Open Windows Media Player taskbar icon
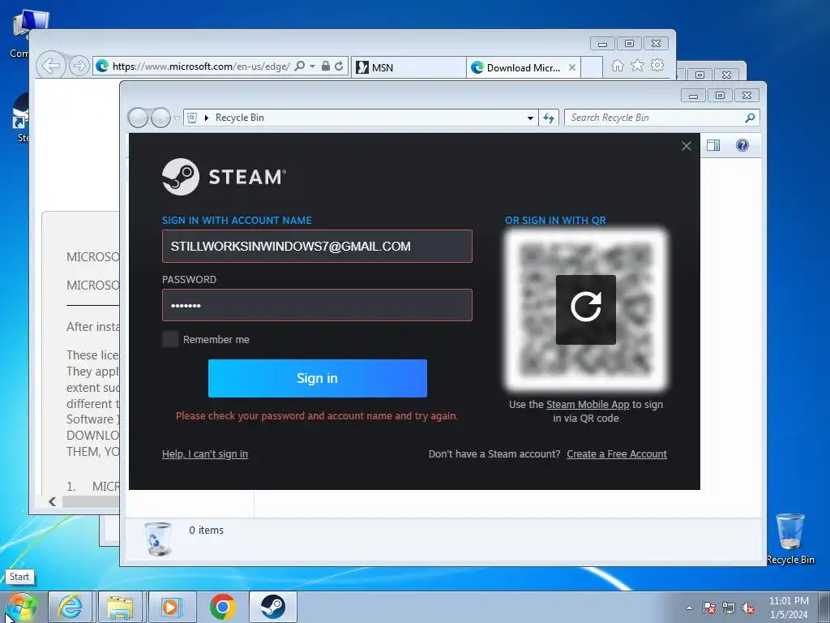Viewport: 830px width, 623px height. [x=171, y=607]
